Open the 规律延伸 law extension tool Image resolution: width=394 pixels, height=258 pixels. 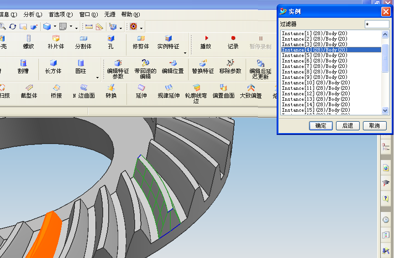pos(168,91)
